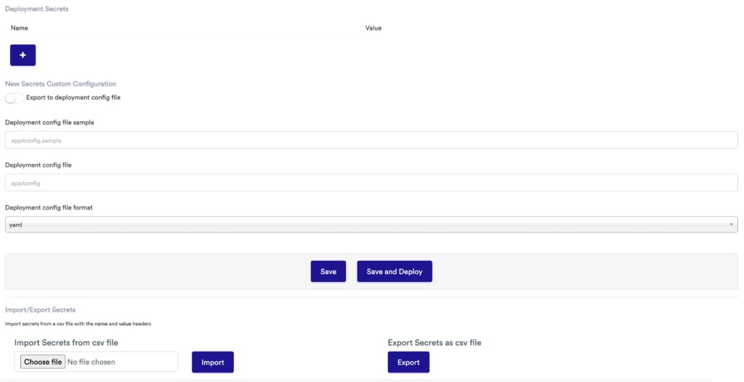Click the small arrow on the format dropdown
The height and width of the screenshot is (382, 744).
[x=731, y=225]
